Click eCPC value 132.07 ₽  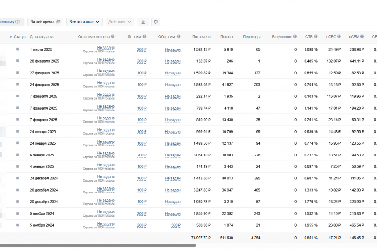333,61
